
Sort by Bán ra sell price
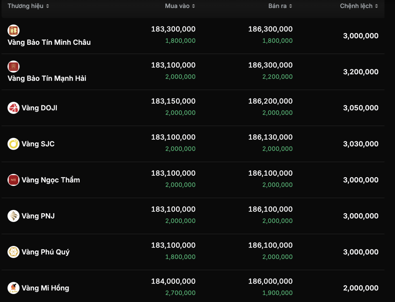coord(280,6)
